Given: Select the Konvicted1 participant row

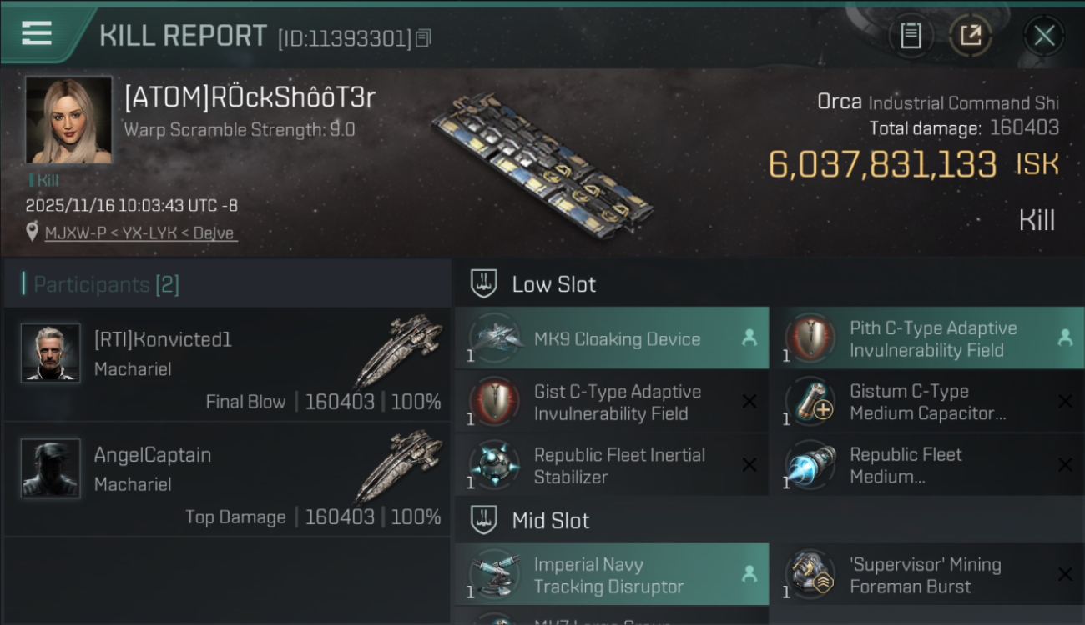Looking at the screenshot, I should (227, 365).
